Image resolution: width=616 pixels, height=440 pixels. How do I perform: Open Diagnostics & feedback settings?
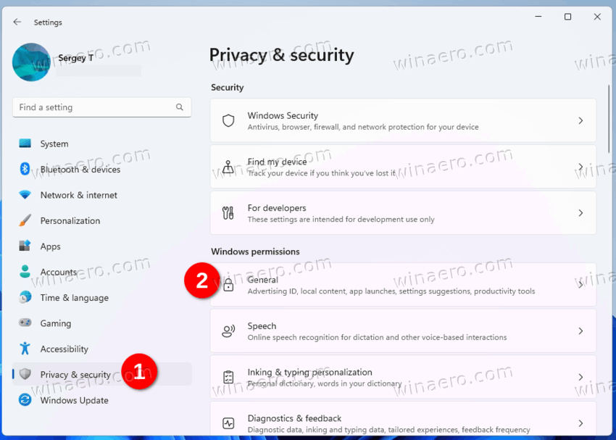coord(403,418)
